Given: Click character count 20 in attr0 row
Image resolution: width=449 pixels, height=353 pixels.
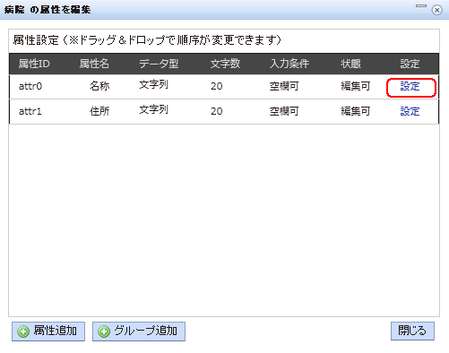Looking at the screenshot, I should pos(217,86).
